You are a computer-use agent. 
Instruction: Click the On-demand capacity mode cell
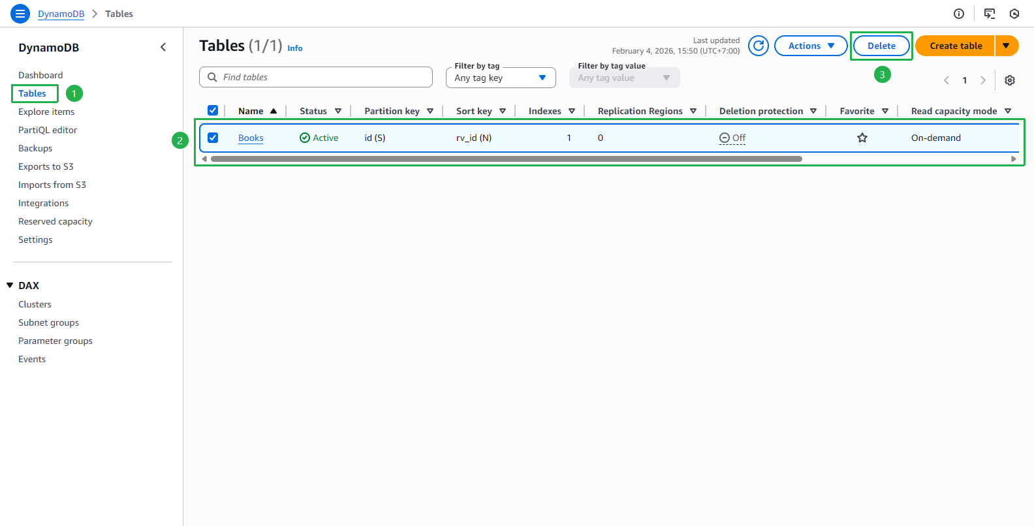[x=936, y=138]
